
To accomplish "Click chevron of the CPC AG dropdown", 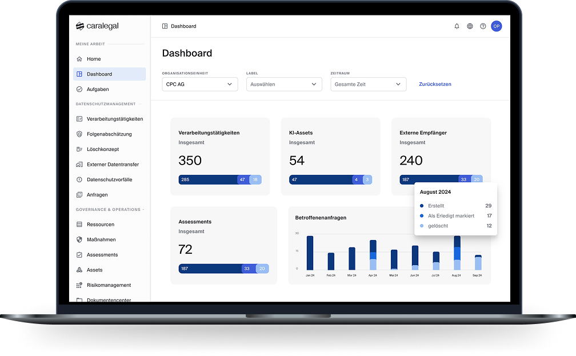I will 230,84.
